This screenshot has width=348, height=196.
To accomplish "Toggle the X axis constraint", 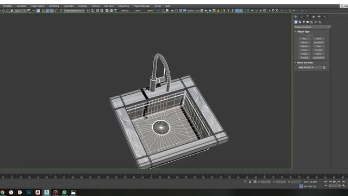I will tap(224, 11).
